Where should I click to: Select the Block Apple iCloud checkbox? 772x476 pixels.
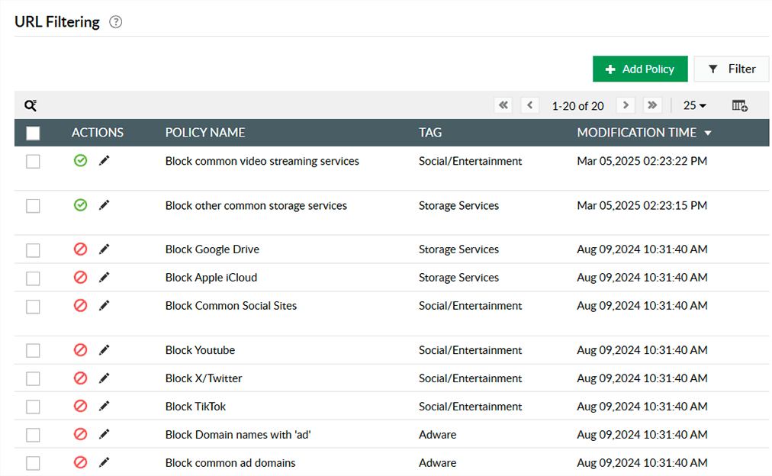click(33, 278)
